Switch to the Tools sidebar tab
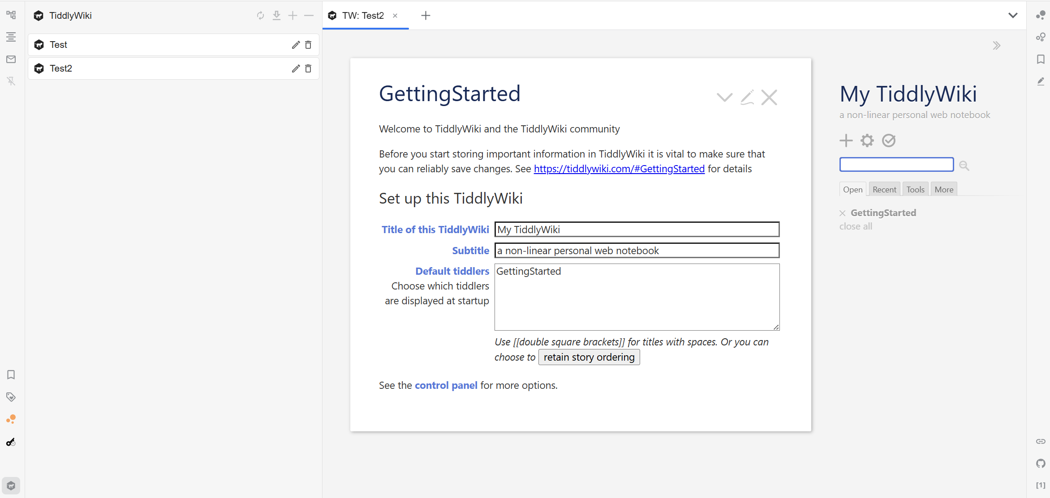 tap(915, 190)
